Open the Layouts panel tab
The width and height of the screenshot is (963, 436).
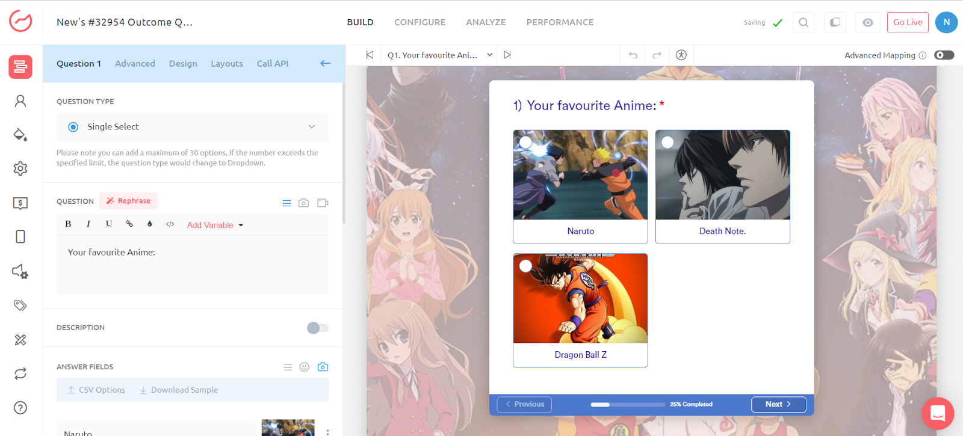pos(227,63)
